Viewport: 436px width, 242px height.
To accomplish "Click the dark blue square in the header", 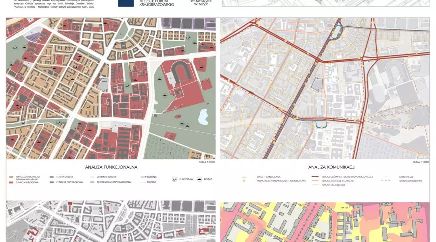I will [x=126, y=3].
